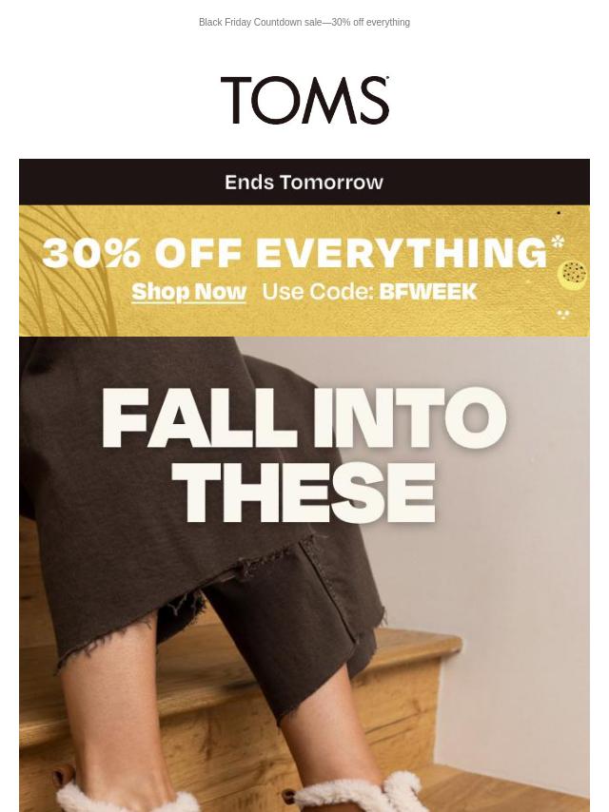Click the asterisk after EVERYTHING
This screenshot has width=609, height=812.
point(558,242)
